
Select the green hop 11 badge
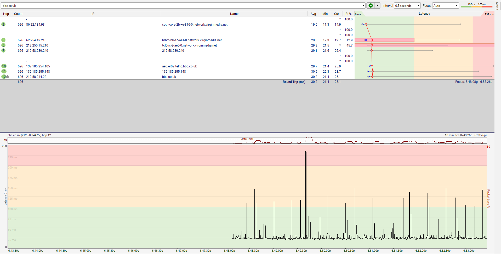coord(4,71)
